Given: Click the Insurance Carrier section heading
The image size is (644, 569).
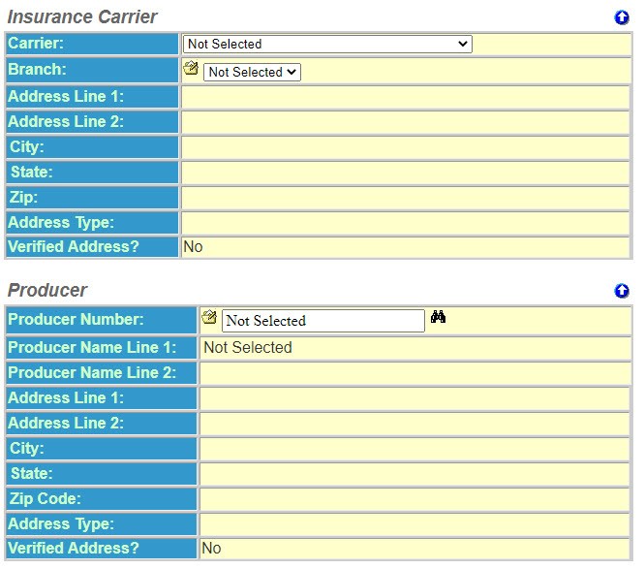Looking at the screenshot, I should [82, 16].
